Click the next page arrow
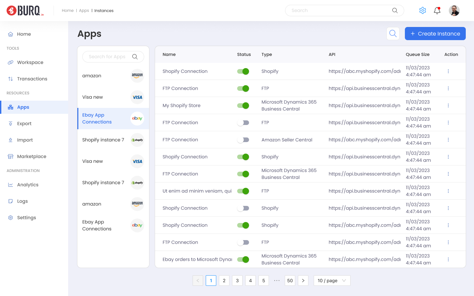Viewport: 474px width, 296px height. pyautogui.click(x=303, y=281)
